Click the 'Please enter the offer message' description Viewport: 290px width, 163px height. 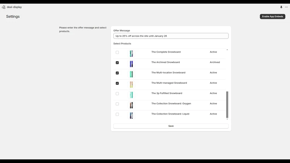click(x=83, y=29)
